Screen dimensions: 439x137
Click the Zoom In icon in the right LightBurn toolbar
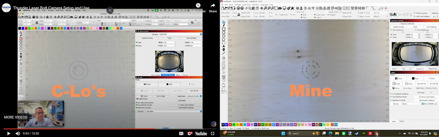(269, 8)
